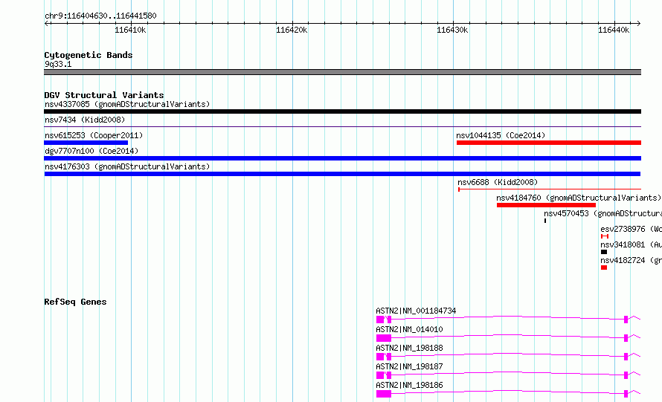Click the 116440k ruler tick label
Image resolution: width=662 pixels, height=402 pixels.
(614, 30)
